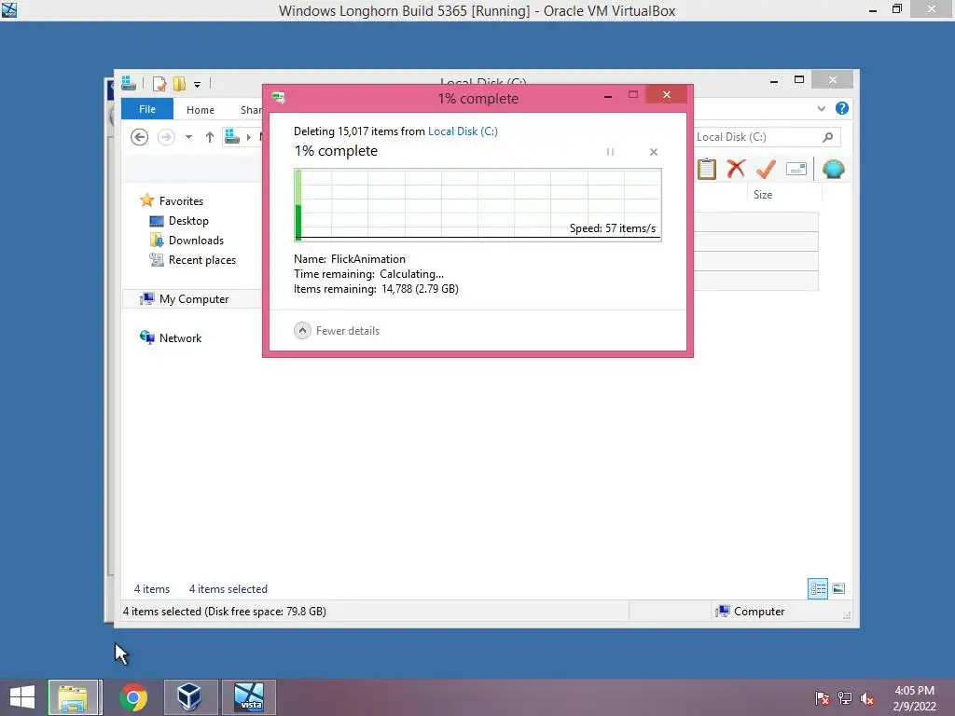This screenshot has width=955, height=716.
Task: Open Customize Quick Access Toolbar dropdown
Action: (x=198, y=85)
